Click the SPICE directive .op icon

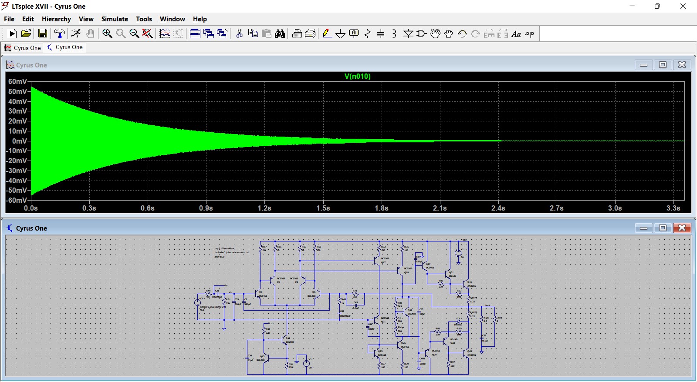tap(530, 34)
